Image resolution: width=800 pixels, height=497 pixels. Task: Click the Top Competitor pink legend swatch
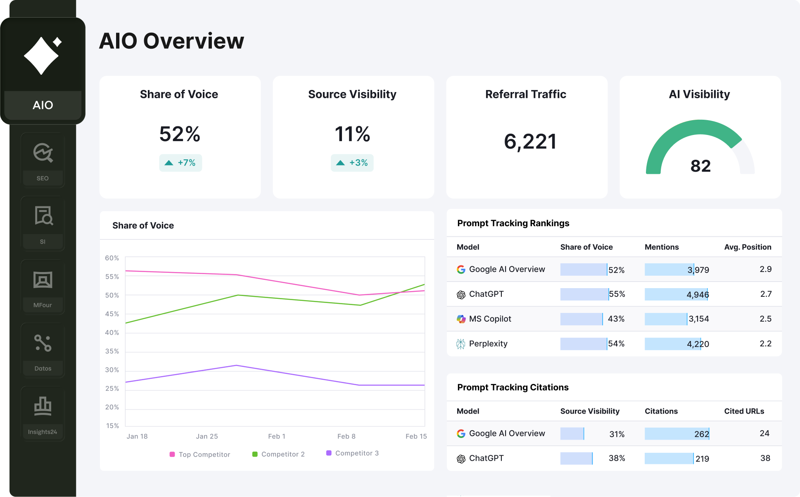coord(172,454)
